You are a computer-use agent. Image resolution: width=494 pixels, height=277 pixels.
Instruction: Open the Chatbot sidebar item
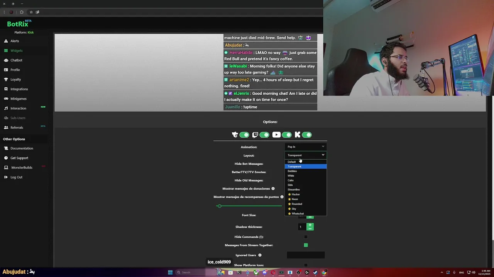point(16,60)
